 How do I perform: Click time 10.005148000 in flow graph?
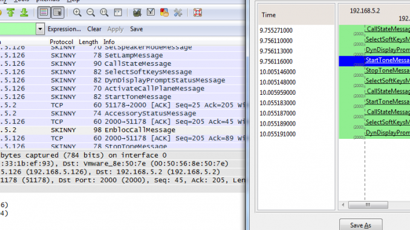pyautogui.click(x=278, y=82)
